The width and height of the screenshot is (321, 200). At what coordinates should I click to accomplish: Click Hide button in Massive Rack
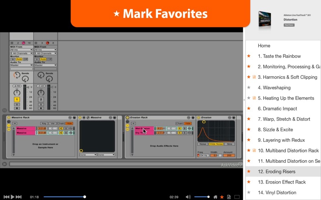(69, 123)
